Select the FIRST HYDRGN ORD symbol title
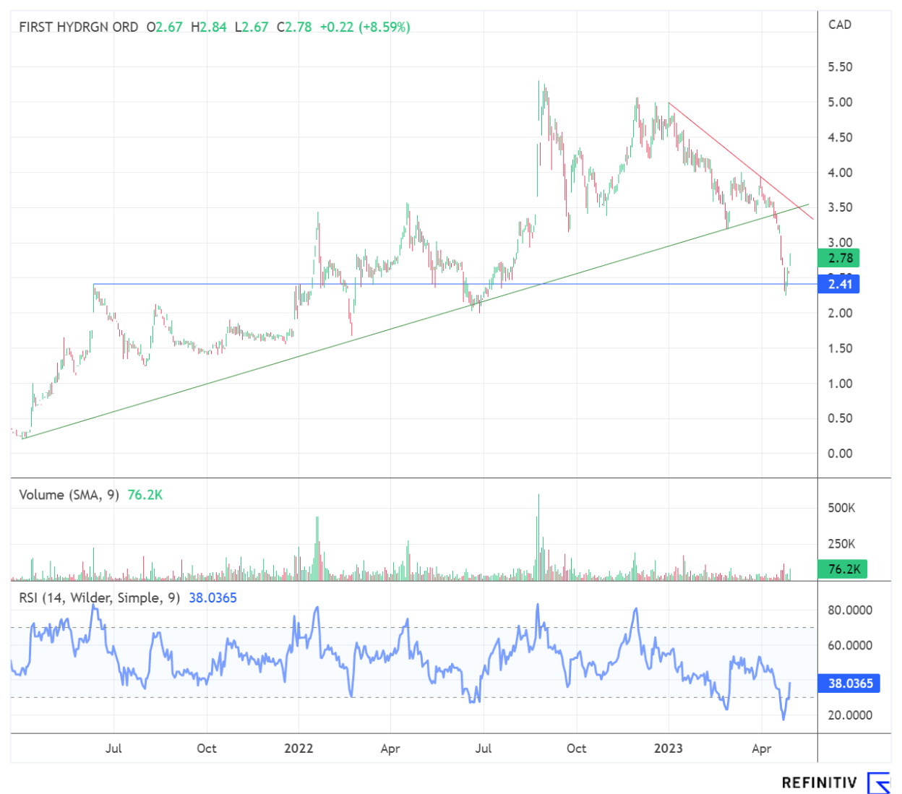This screenshot has height=794, width=902. (78, 27)
